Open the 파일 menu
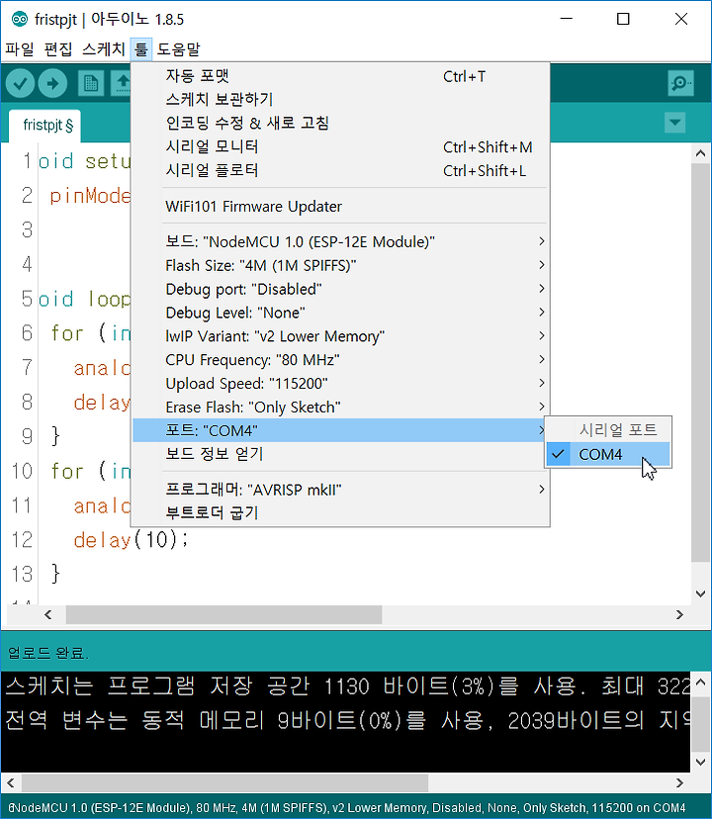This screenshot has height=819, width=712. [x=20, y=49]
